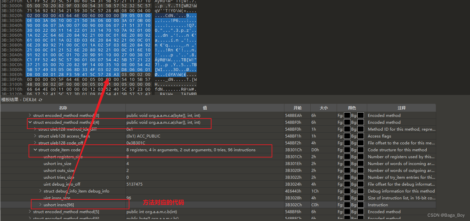Viewport: 470px width, 221px height.
Task: Open Fg color swatch for the Access flags row
Action: click(x=347, y=136)
